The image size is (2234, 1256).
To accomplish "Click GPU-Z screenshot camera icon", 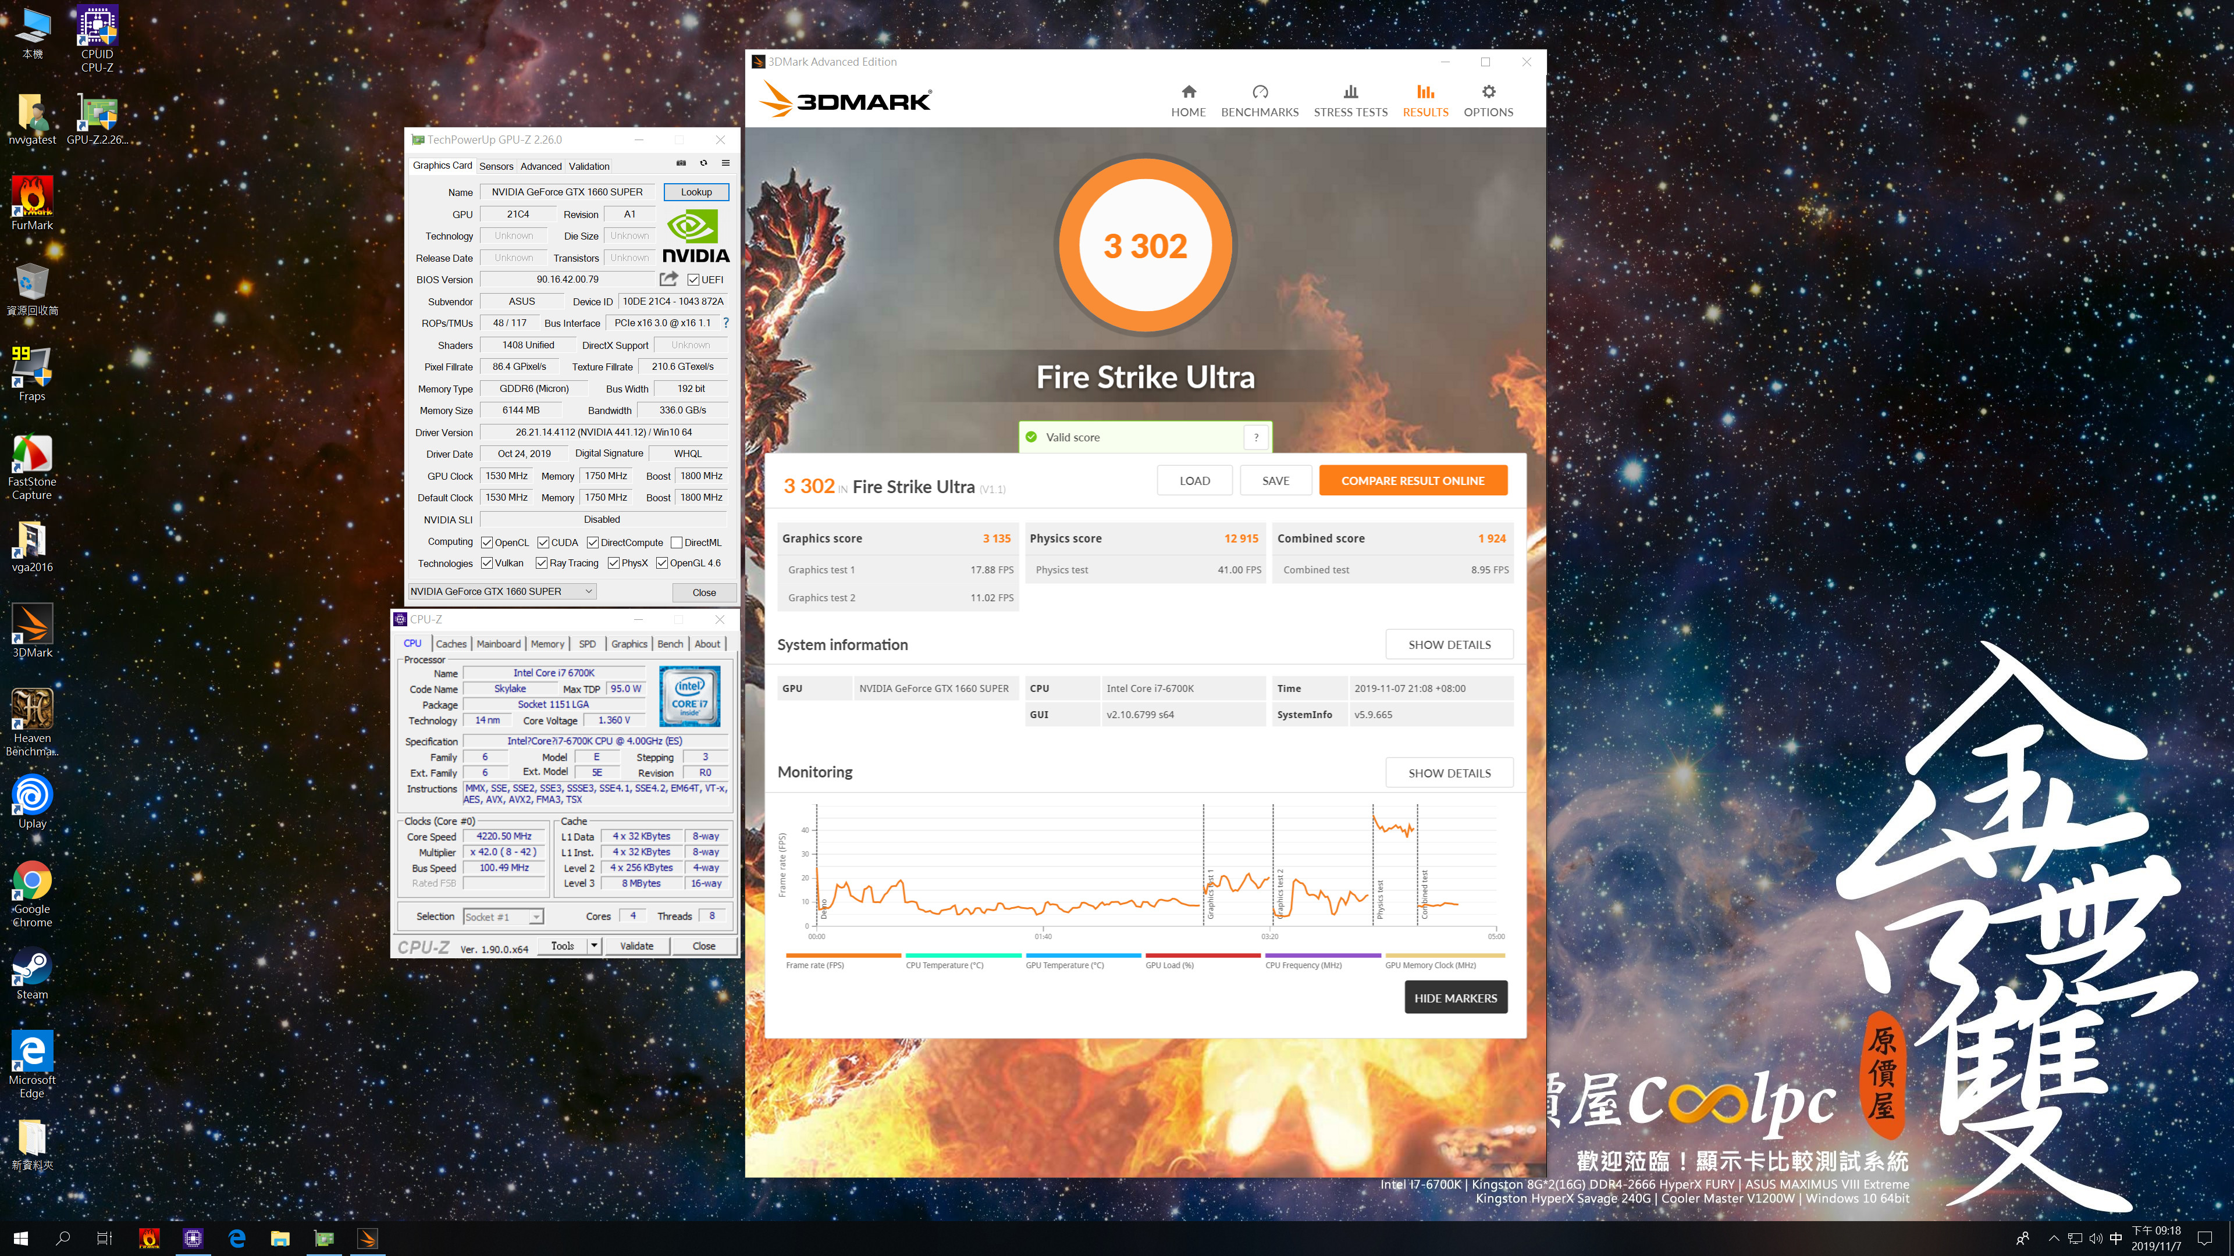I will pos(681,163).
